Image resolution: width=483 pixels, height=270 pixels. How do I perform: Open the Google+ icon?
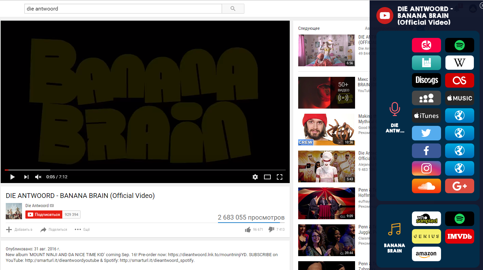coord(460,186)
